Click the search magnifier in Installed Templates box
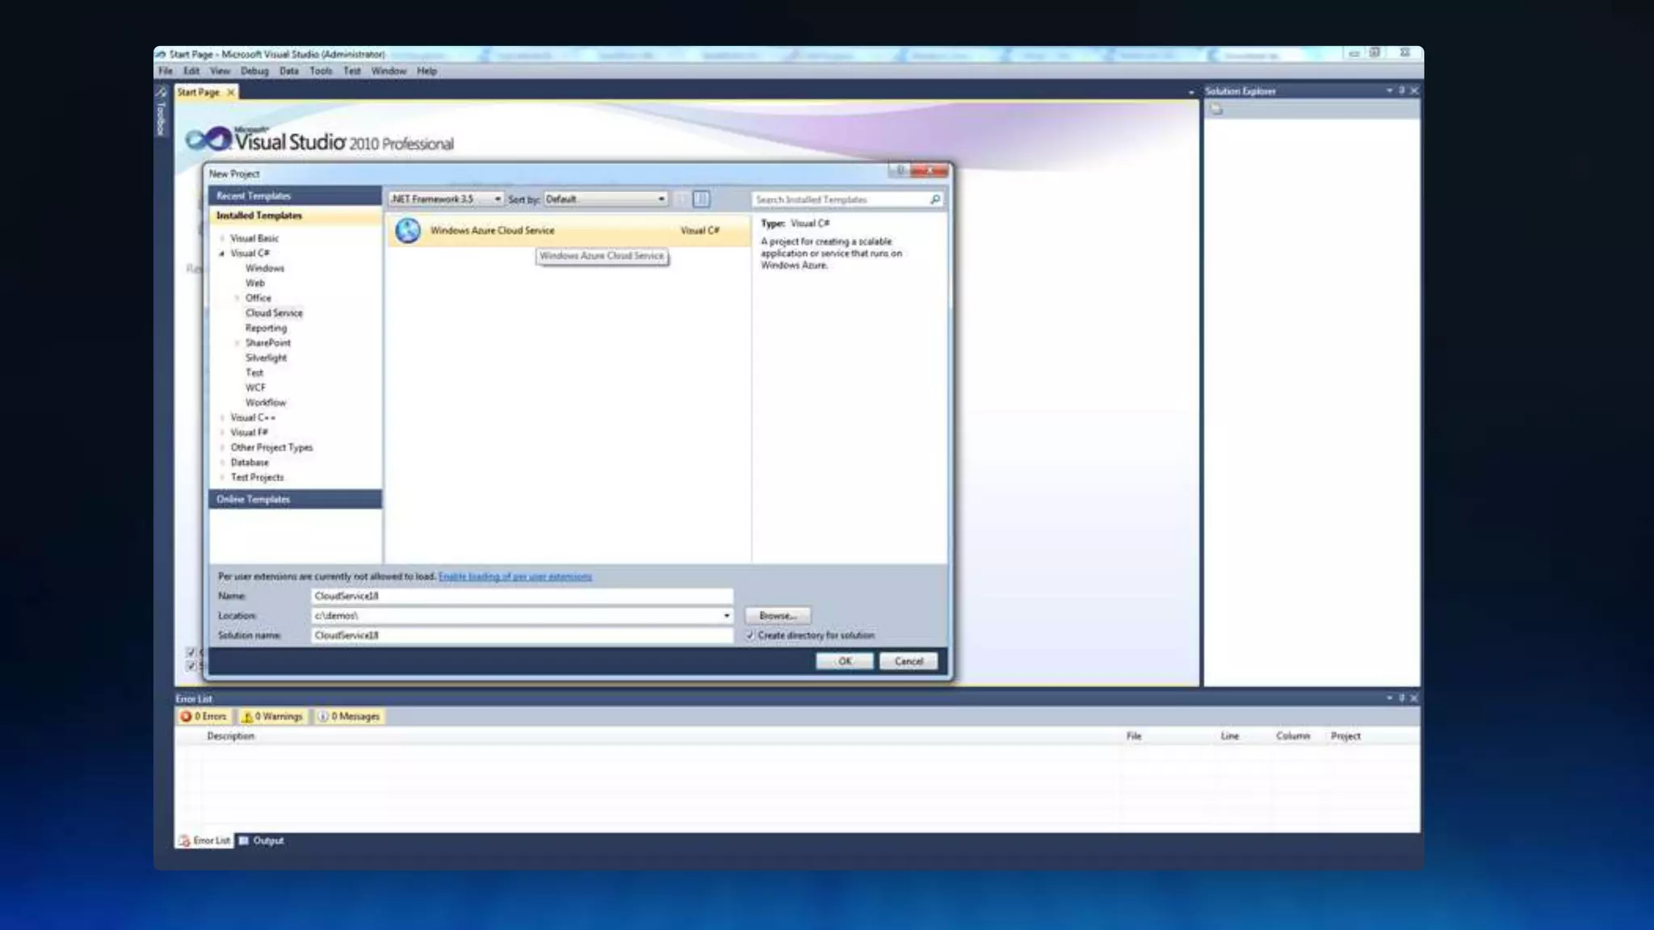This screenshot has width=1654, height=930. [x=935, y=199]
